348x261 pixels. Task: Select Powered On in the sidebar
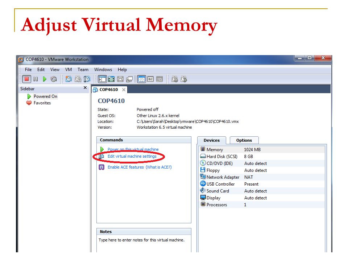point(45,96)
